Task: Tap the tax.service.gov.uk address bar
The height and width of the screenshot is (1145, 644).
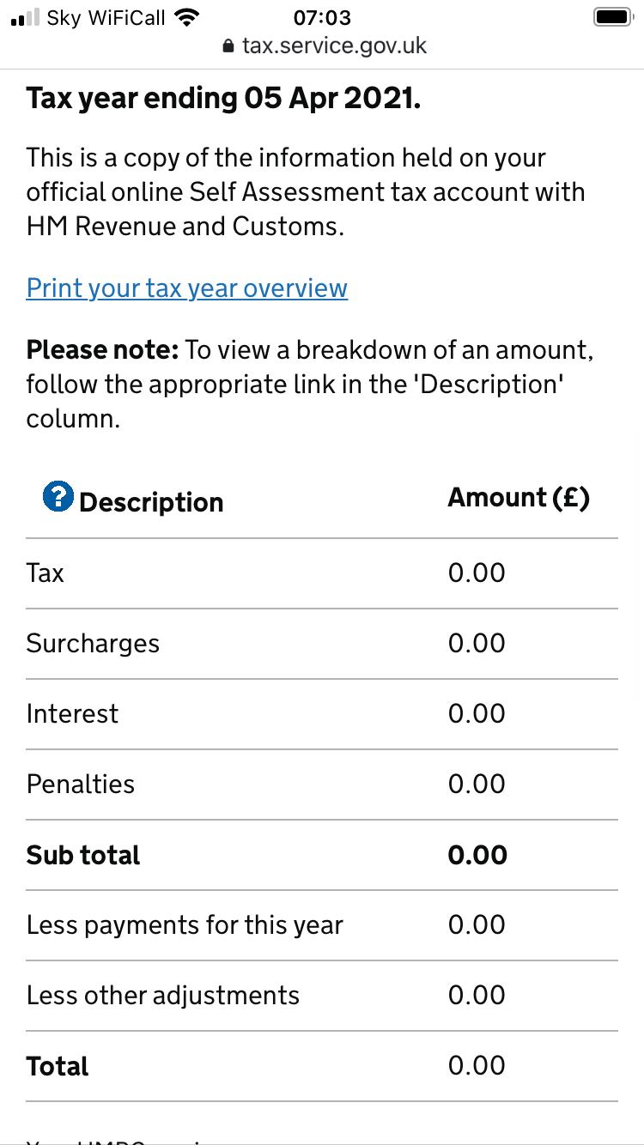Action: [x=333, y=45]
